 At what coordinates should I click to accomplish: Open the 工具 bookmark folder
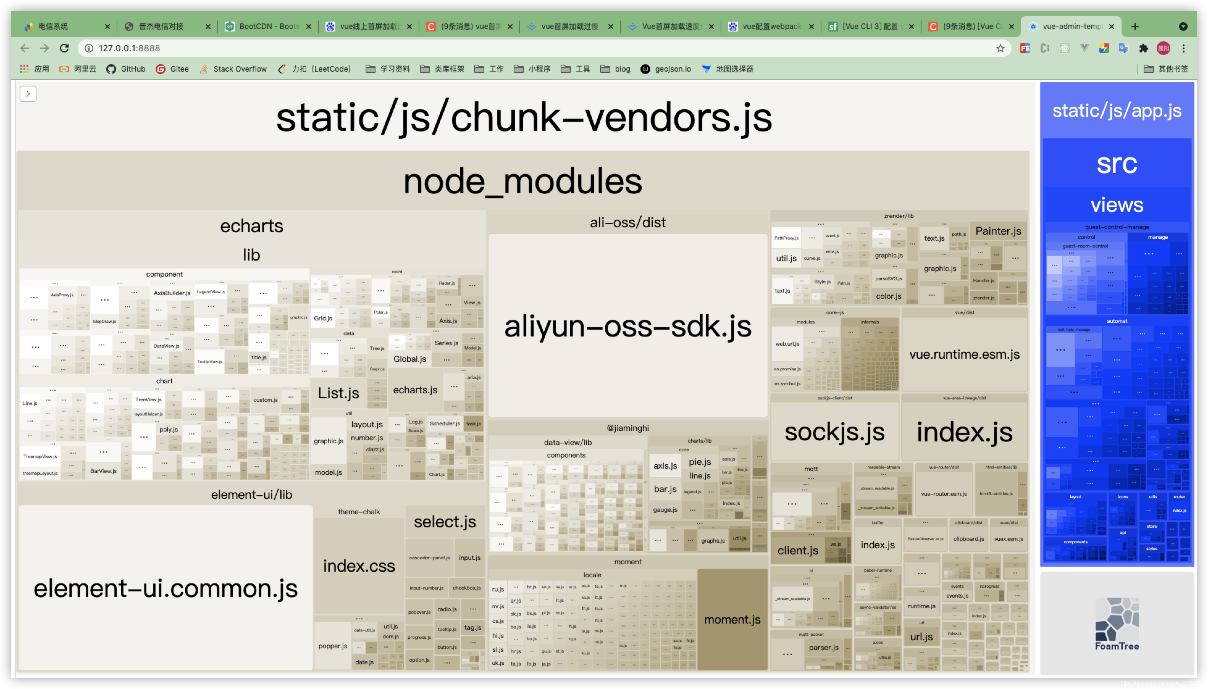pos(576,69)
